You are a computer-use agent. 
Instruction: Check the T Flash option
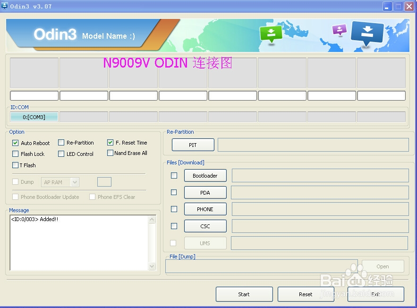click(16, 165)
